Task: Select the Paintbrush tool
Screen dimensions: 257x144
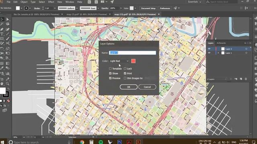Action: (x=8, y=39)
